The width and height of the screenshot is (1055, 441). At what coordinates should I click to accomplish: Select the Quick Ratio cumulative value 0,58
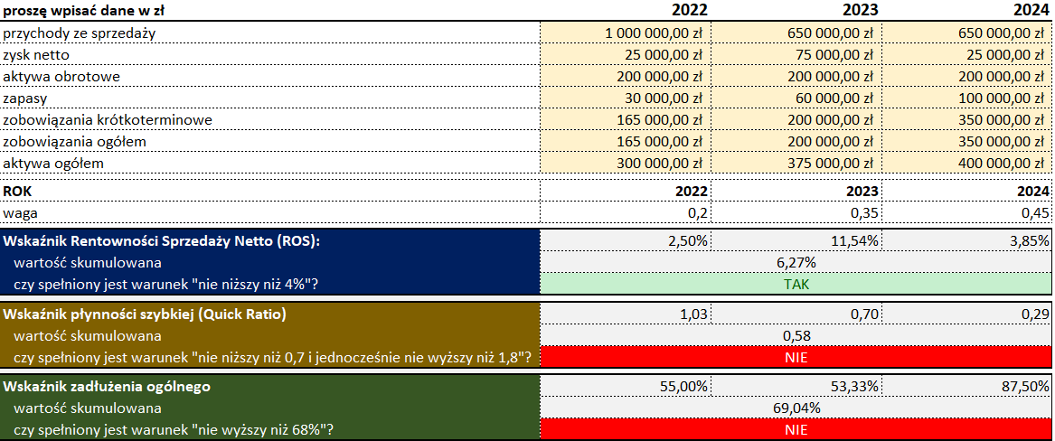pos(796,334)
